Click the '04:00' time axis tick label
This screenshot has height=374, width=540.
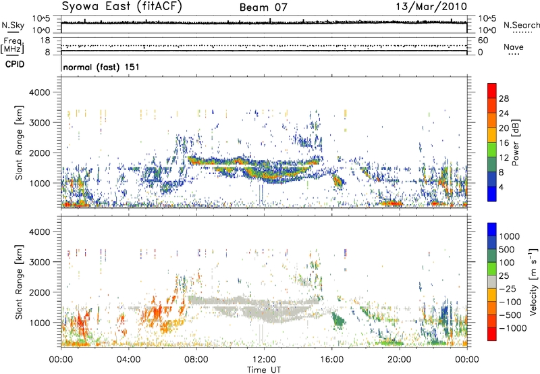[128, 360]
